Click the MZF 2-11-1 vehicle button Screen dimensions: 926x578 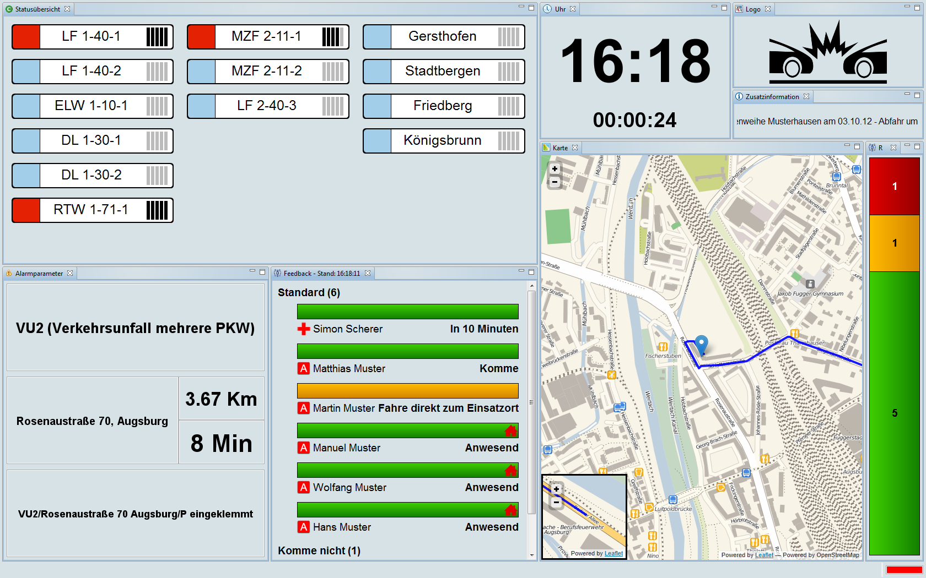[268, 37]
